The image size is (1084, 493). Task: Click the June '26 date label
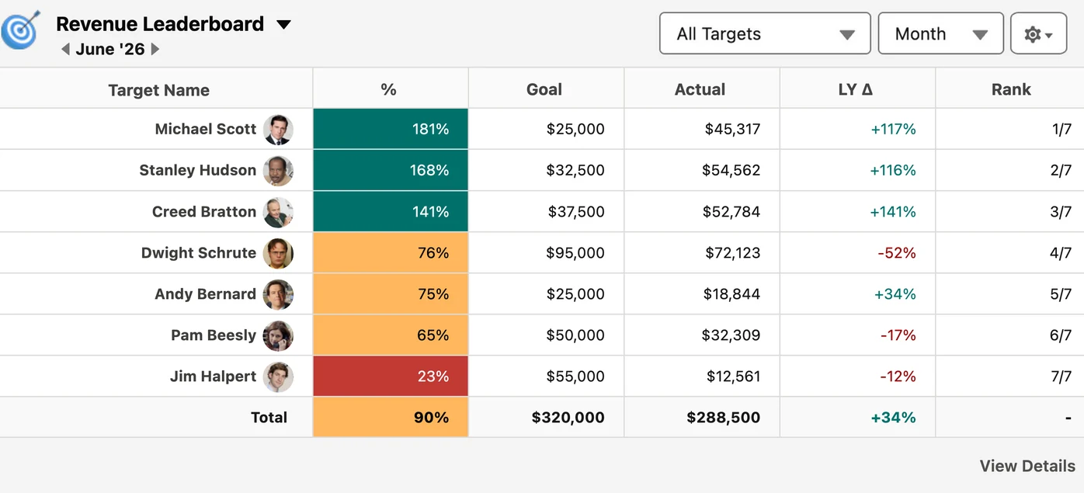(x=110, y=49)
